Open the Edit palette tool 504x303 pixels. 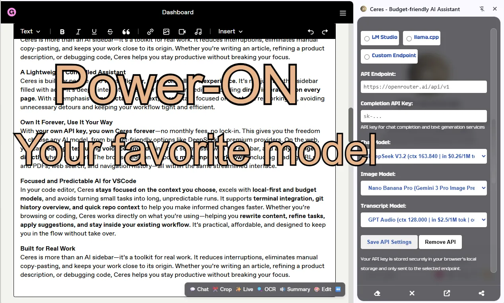(x=322, y=289)
